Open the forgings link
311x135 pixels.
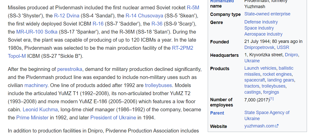click(x=271, y=92)
